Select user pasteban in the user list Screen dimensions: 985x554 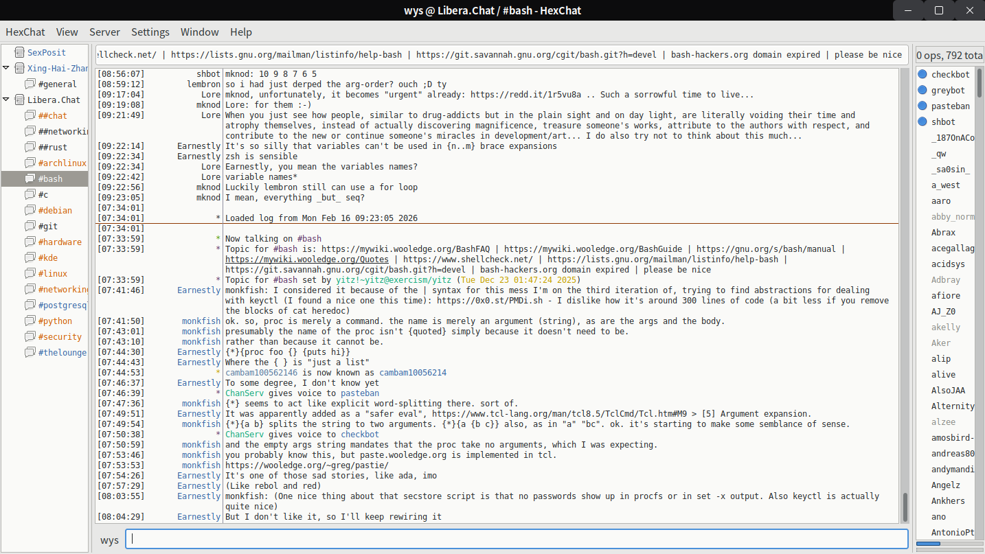[x=950, y=106]
